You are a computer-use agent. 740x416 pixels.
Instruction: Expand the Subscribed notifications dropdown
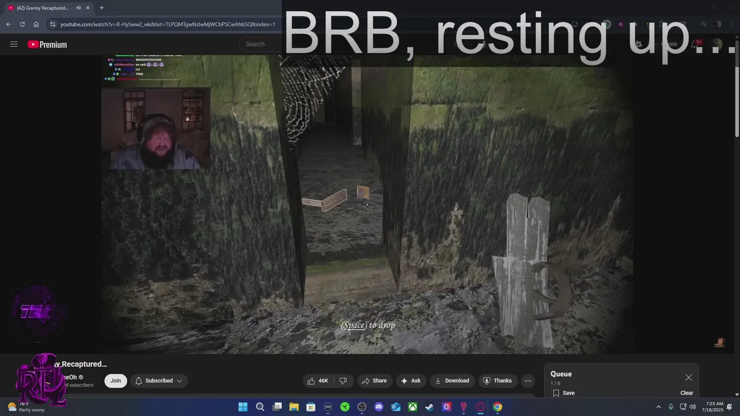[x=158, y=381]
